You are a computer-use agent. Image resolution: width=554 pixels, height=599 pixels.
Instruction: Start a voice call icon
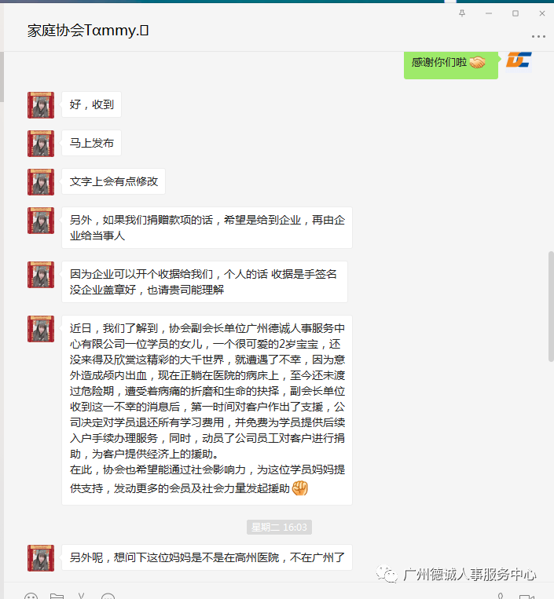pyautogui.click(x=500, y=596)
